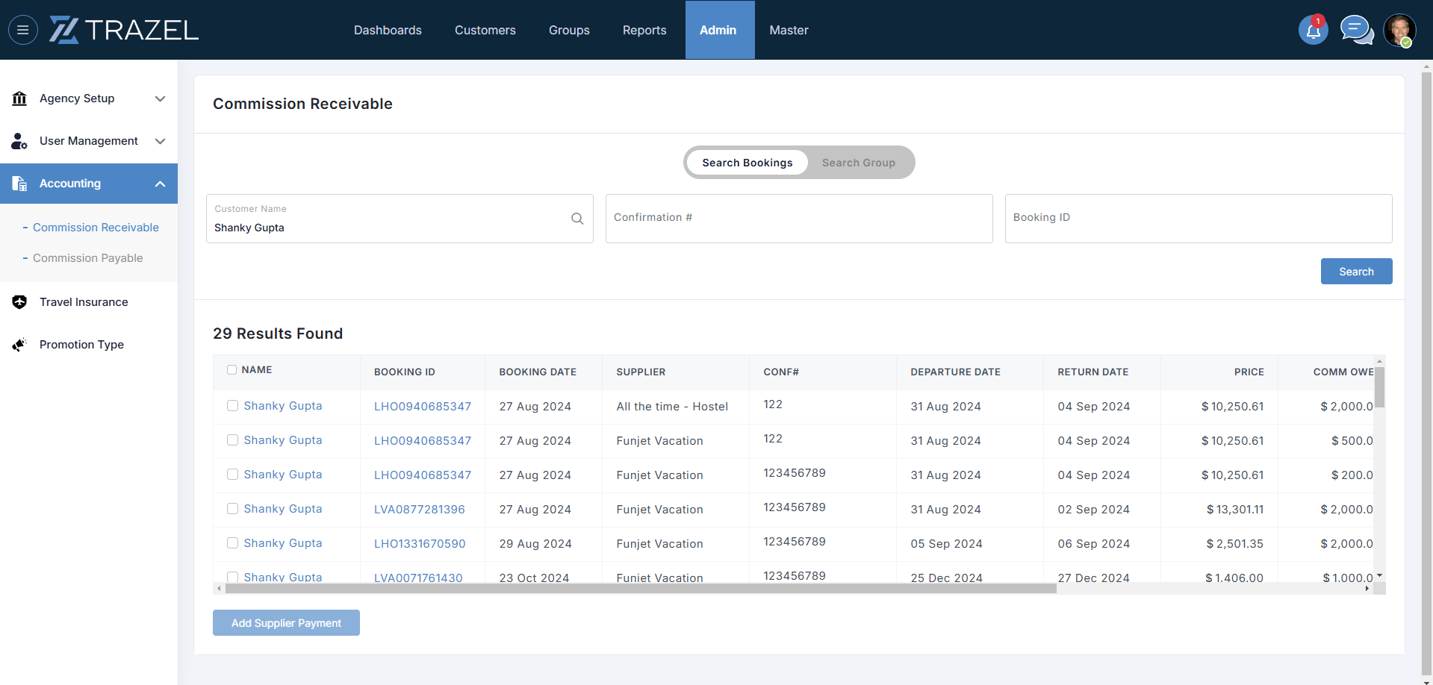Viewport: 1433px width, 685px height.
Task: Expand the User Management chevron
Action: [160, 141]
